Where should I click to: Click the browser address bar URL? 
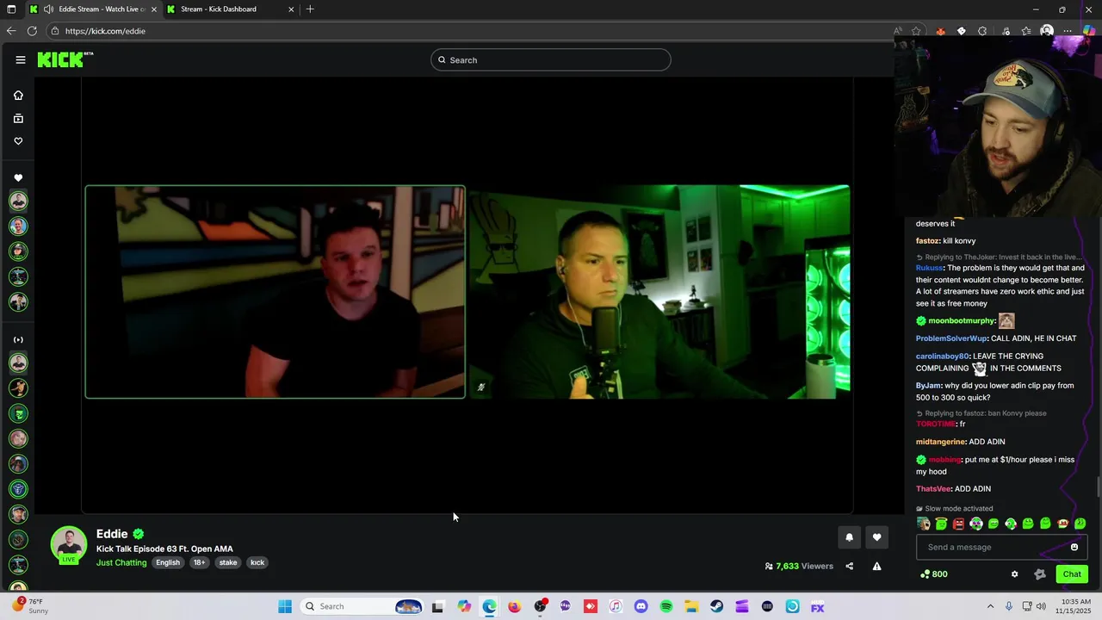point(105,31)
